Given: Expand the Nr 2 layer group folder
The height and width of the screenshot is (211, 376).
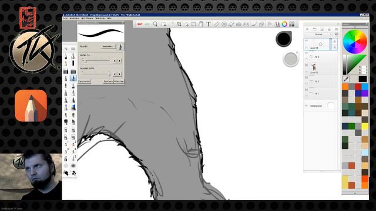Looking at the screenshot, I should click(311, 81).
